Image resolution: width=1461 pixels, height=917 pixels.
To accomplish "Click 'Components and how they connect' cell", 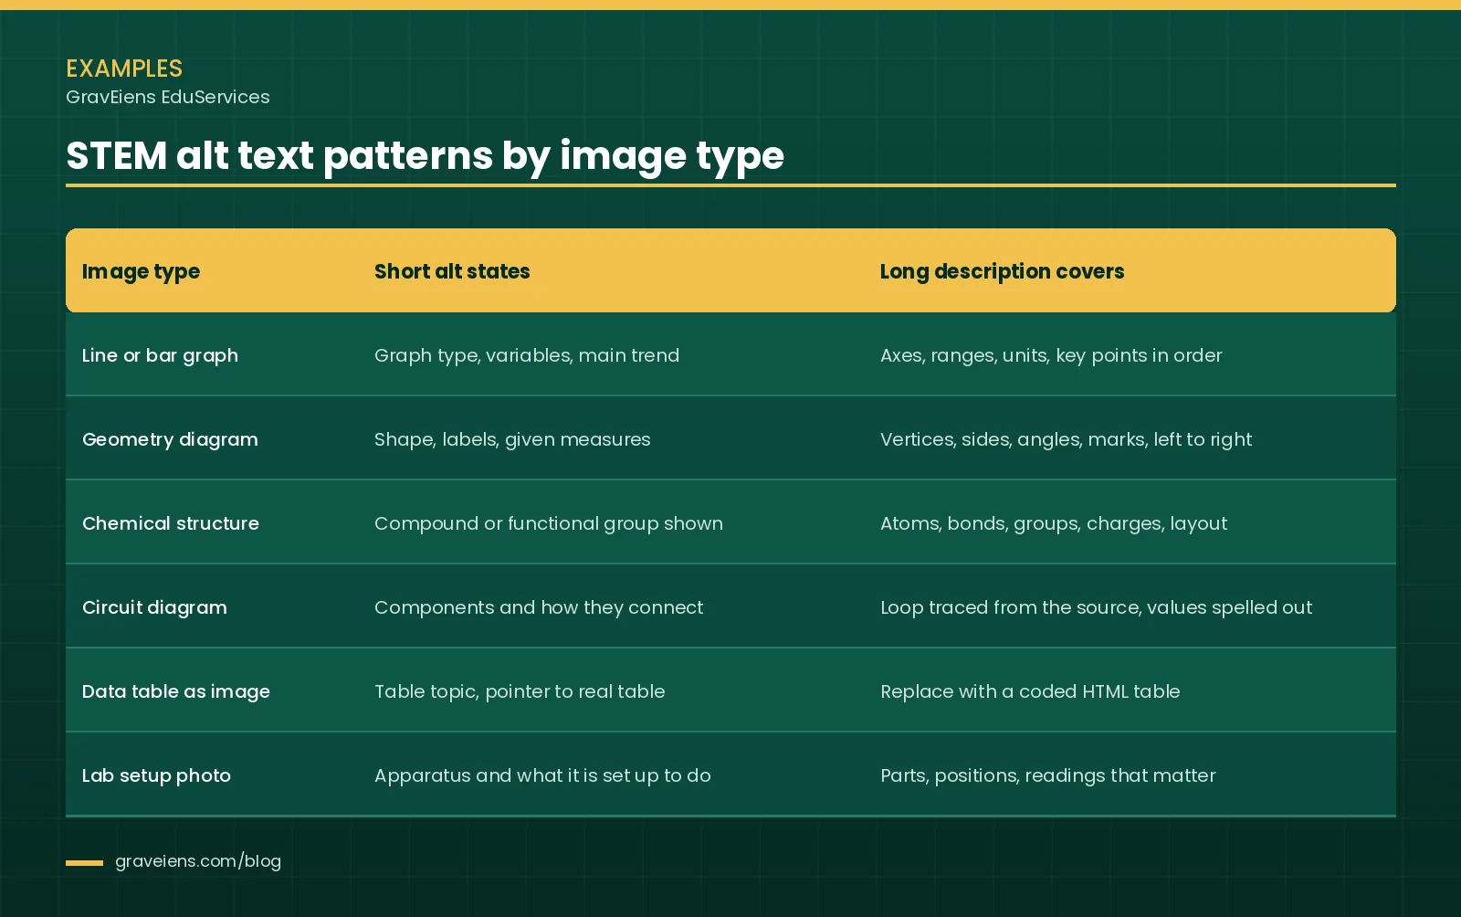I will [x=539, y=607].
